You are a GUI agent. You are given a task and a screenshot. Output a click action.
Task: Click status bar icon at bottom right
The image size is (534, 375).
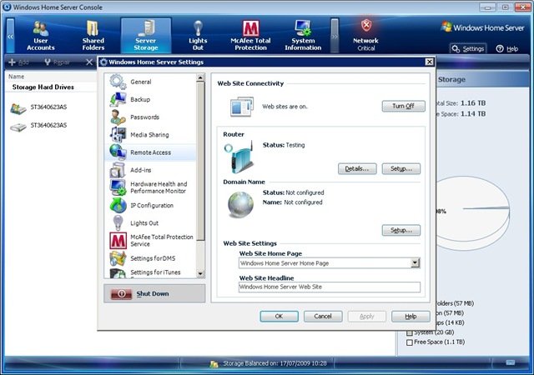tap(510, 362)
